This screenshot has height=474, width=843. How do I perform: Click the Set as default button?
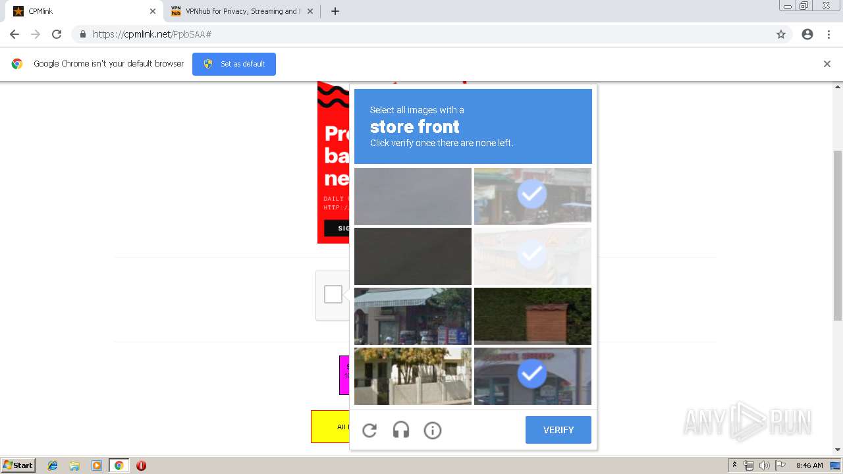[234, 64]
